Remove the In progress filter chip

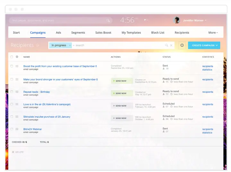point(70,45)
